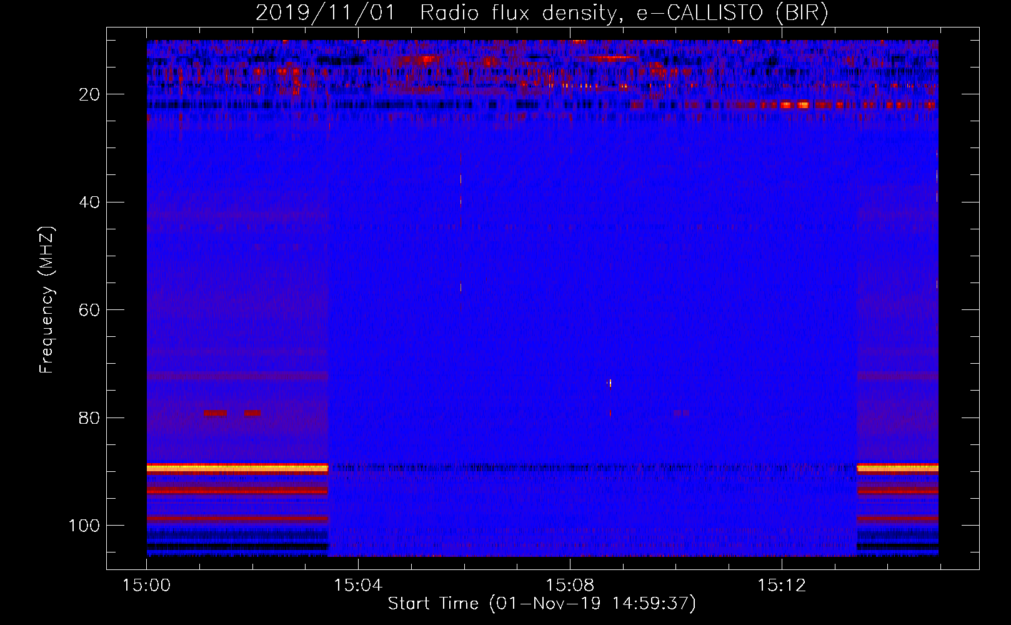Click the 20 frequency tick label

pos(90,94)
